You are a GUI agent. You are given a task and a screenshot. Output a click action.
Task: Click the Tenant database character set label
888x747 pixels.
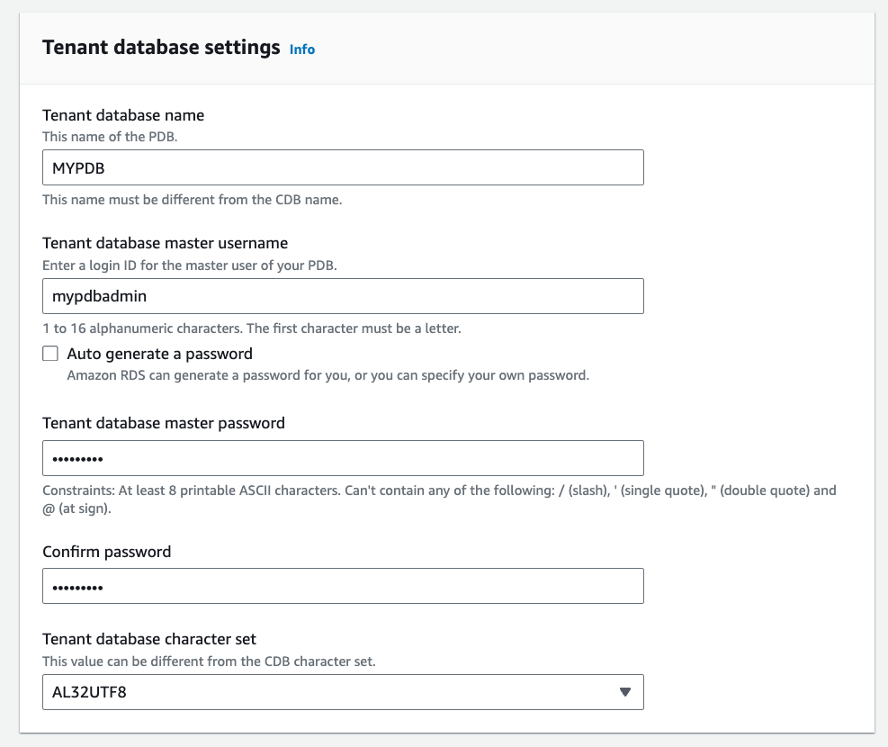[149, 639]
